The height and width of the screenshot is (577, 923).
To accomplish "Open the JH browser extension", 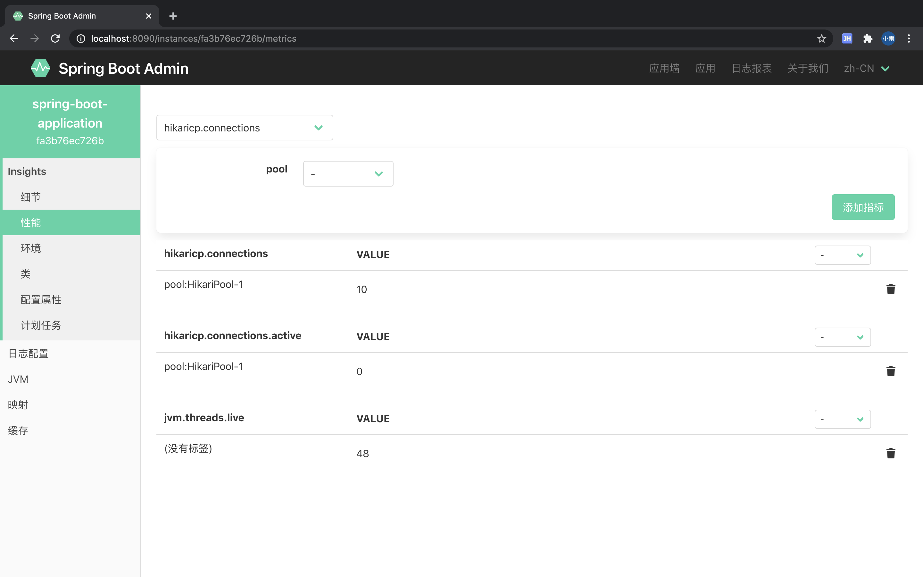I will [x=847, y=38].
